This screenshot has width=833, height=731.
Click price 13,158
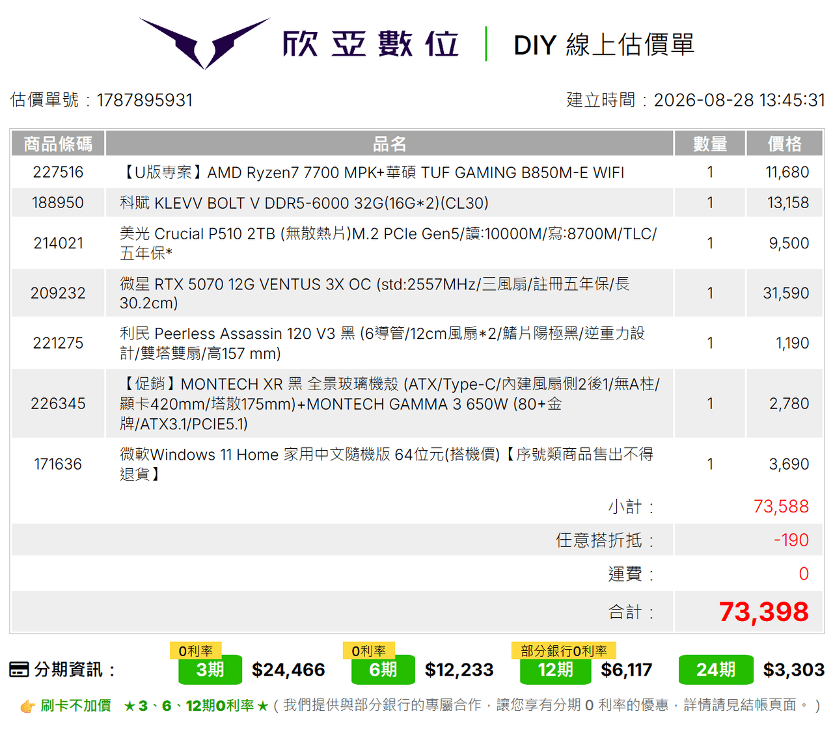click(x=788, y=203)
